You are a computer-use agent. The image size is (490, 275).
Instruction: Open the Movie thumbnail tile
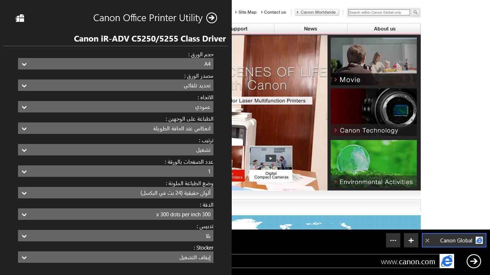point(374,61)
